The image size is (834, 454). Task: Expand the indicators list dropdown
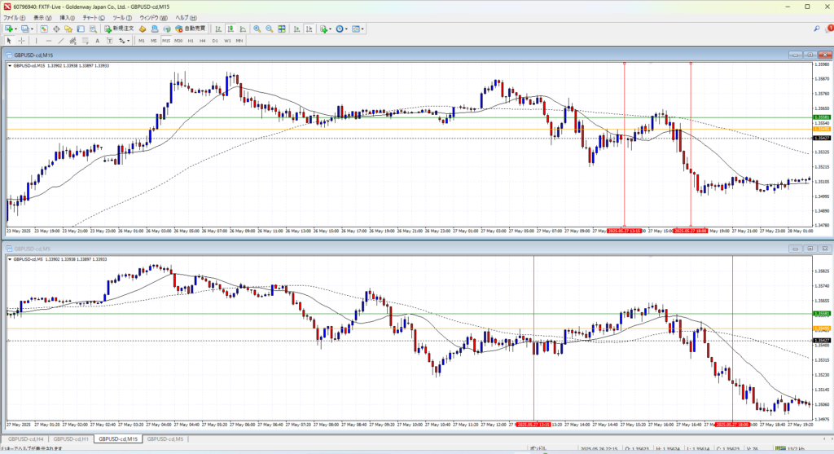tap(329, 29)
